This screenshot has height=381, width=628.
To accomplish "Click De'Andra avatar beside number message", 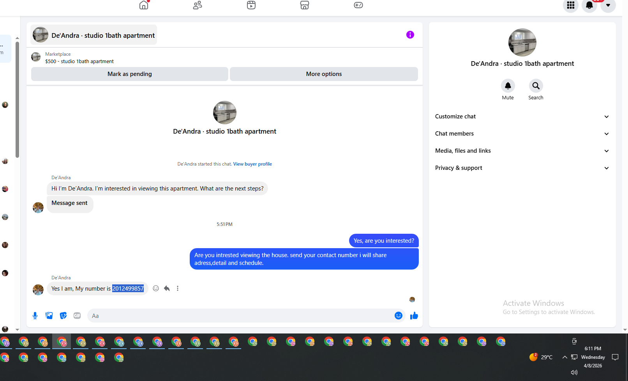I will 38,290.
